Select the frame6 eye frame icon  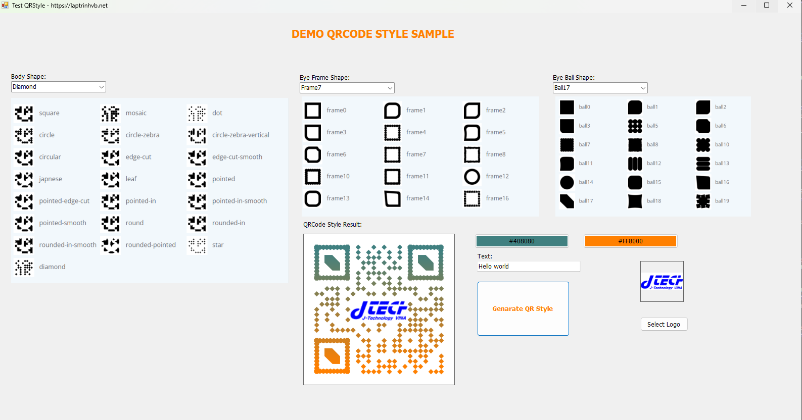pos(313,154)
